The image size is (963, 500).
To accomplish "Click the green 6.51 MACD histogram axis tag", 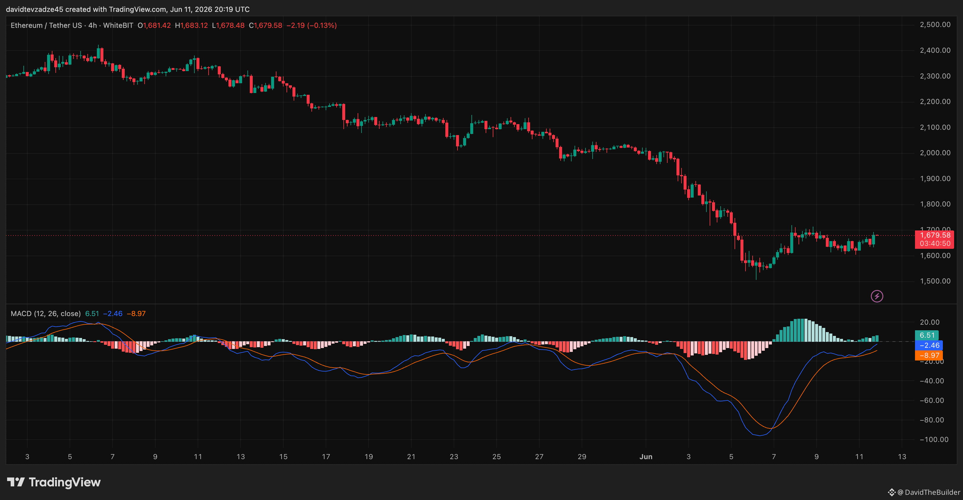I will tap(927, 335).
